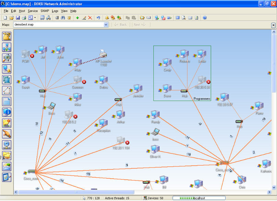Print the map using the printer toolbar icon
This screenshot has width=277, height=201.
coord(23,18)
